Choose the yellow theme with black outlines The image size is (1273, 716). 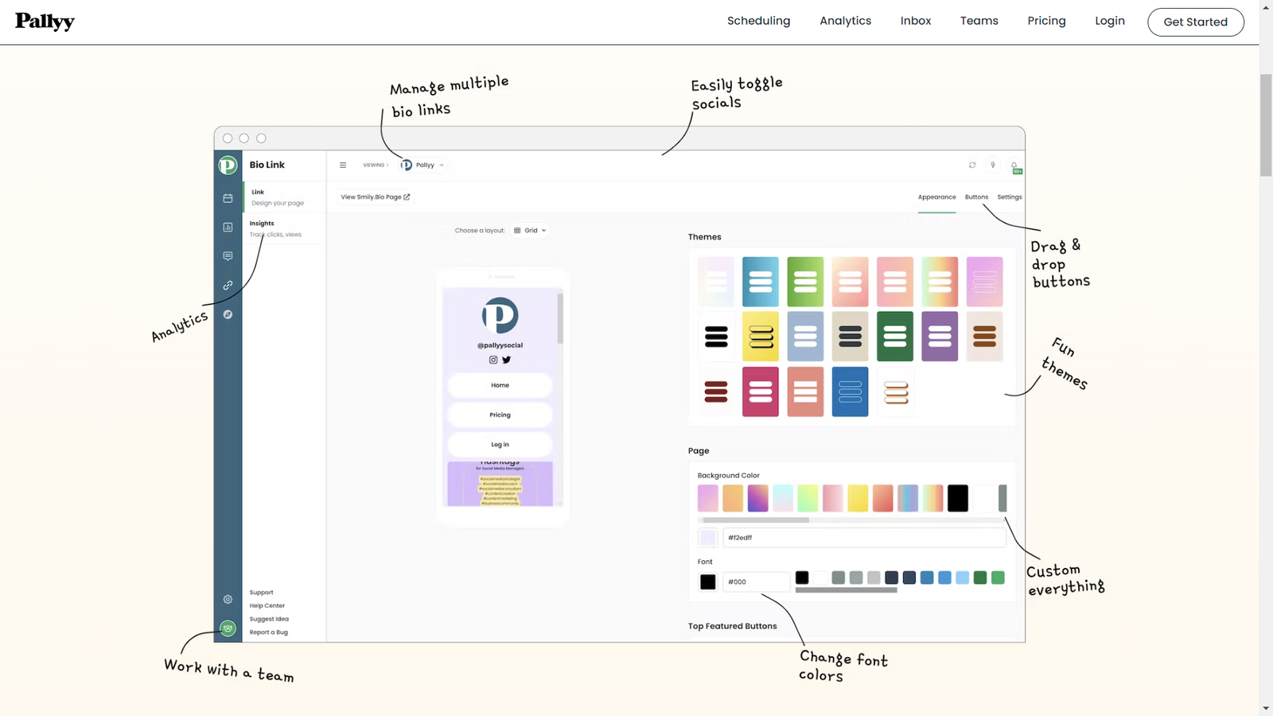761,337
